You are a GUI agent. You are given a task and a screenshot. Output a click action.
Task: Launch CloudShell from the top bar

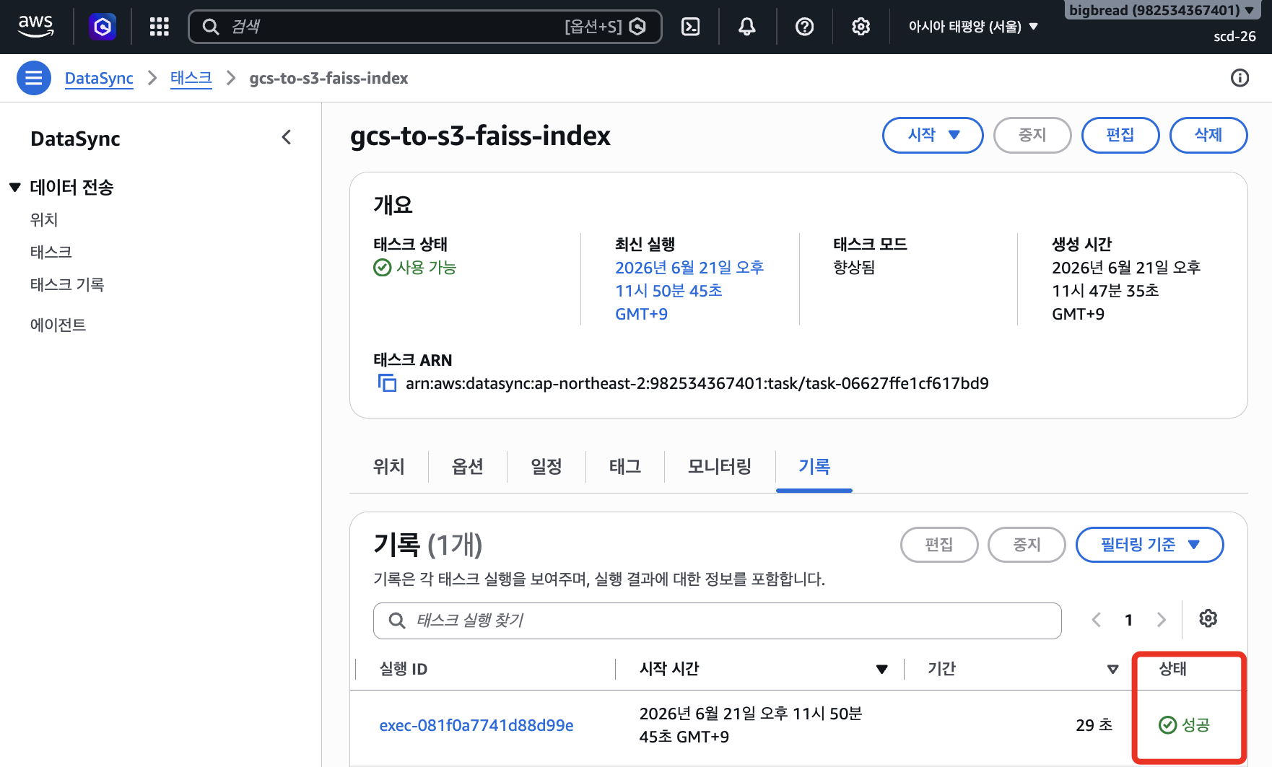pos(690,27)
